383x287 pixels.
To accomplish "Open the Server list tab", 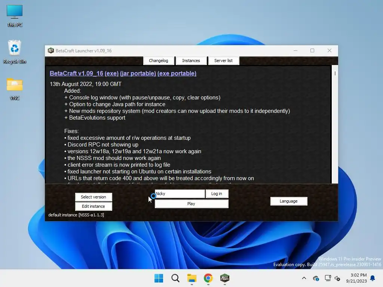I will 224,61.
